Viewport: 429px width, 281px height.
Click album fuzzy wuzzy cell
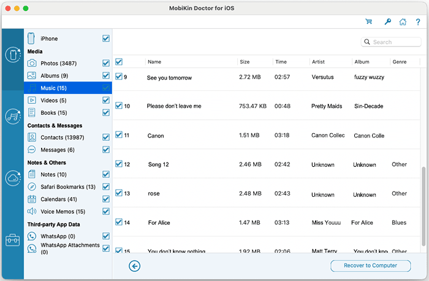tap(369, 77)
